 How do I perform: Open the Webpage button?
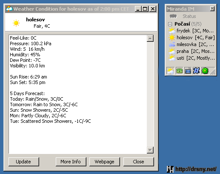click(105, 162)
